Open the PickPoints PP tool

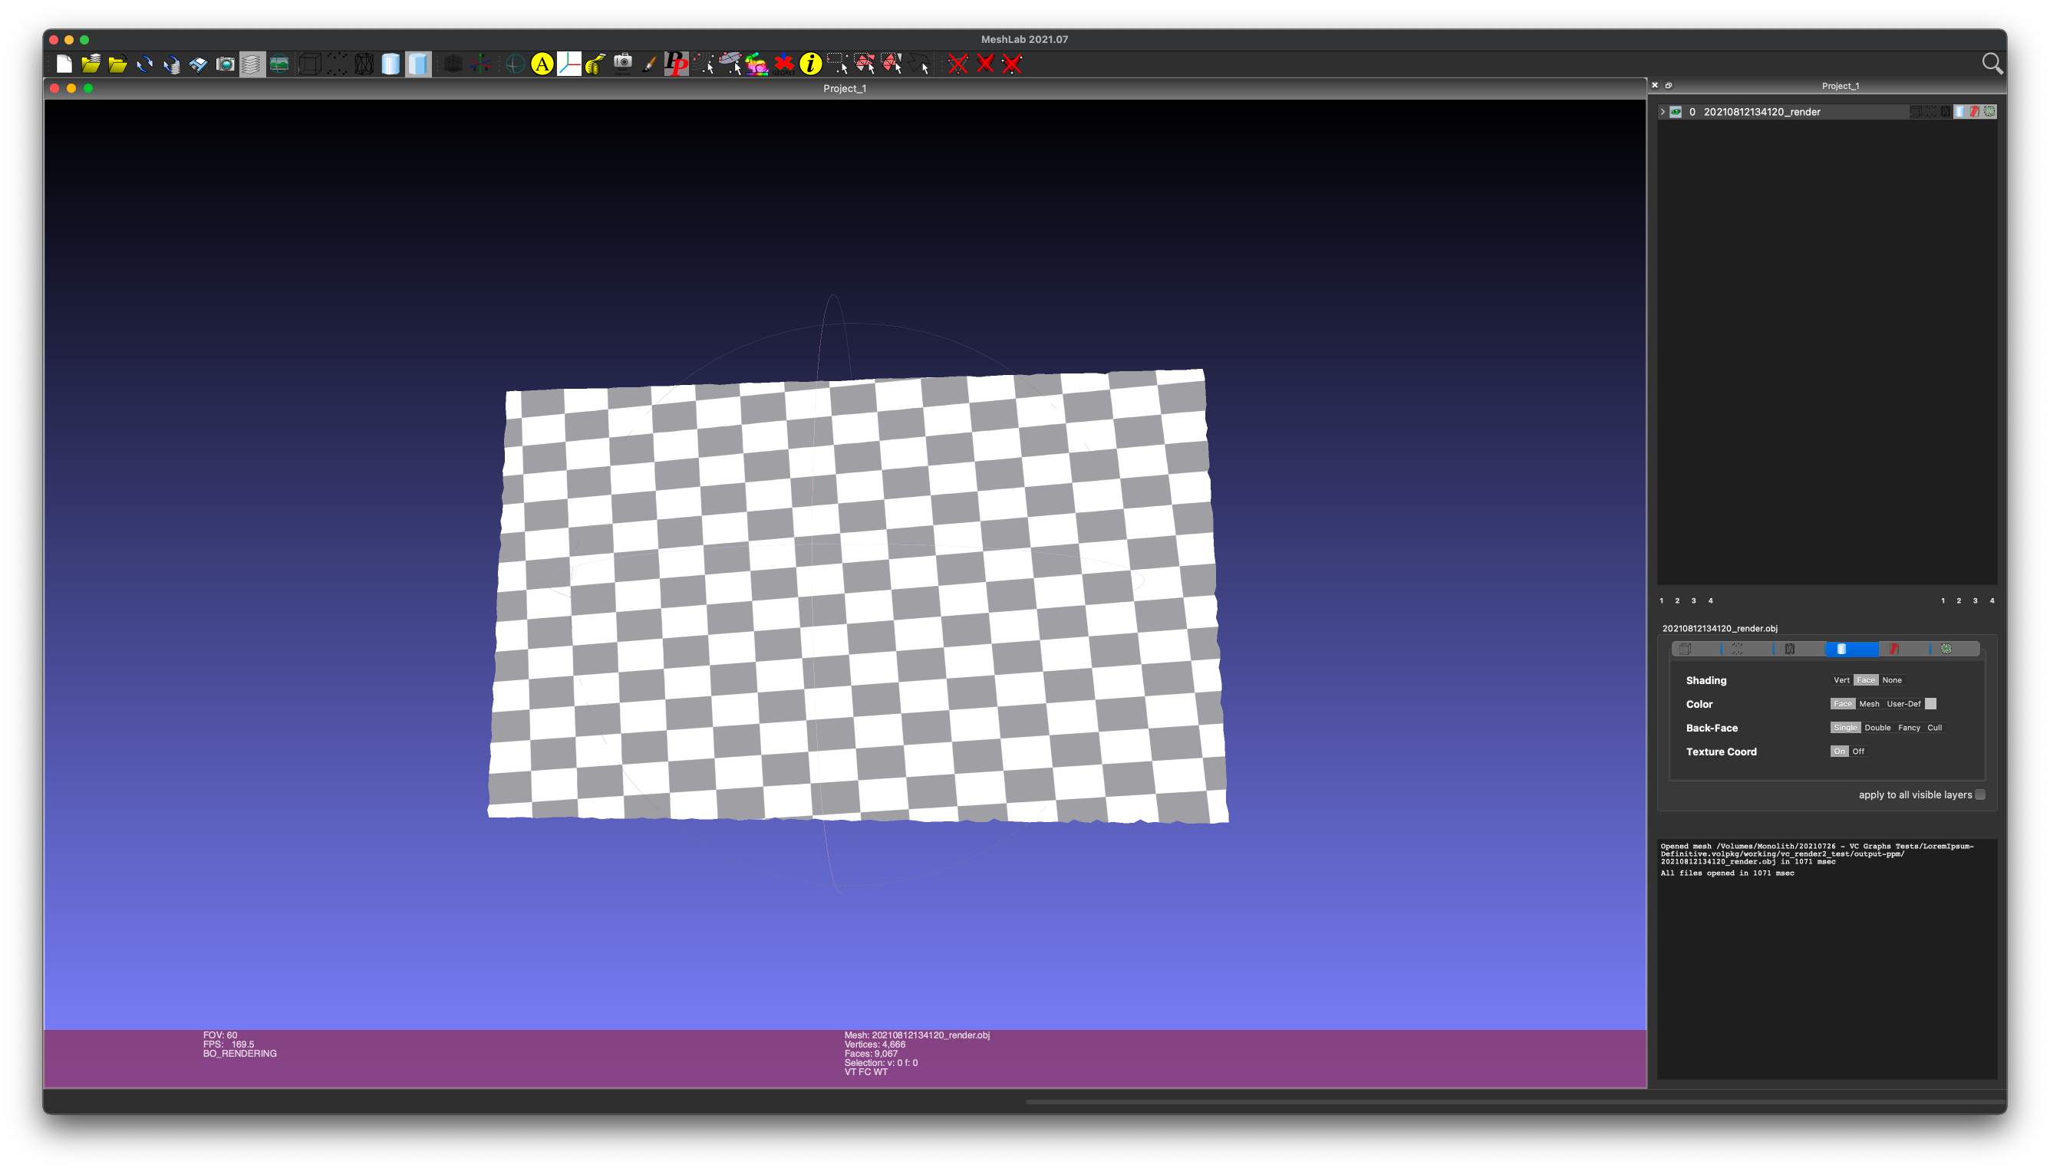(x=676, y=64)
